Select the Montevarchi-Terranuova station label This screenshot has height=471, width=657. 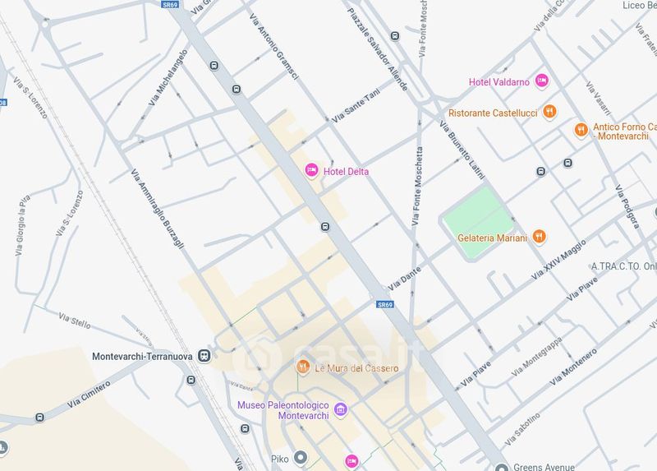click(x=142, y=357)
